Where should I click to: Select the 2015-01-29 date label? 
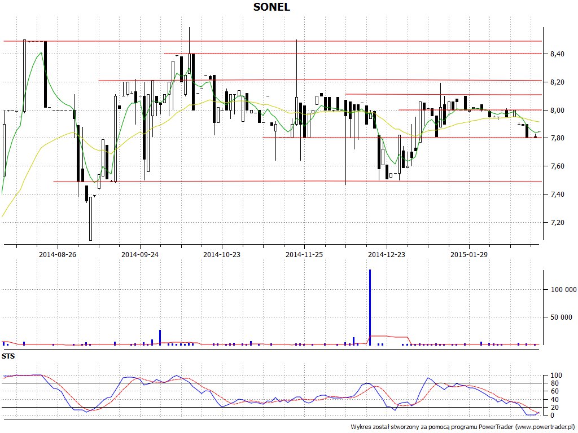pos(469,254)
